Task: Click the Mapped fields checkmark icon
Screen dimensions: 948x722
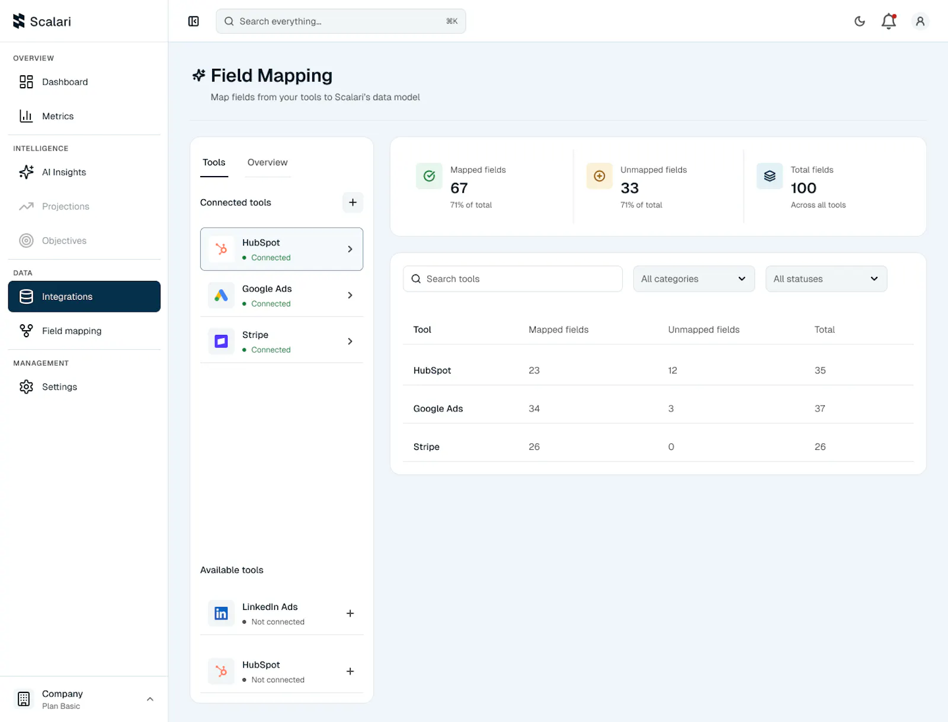Action: 429,176
